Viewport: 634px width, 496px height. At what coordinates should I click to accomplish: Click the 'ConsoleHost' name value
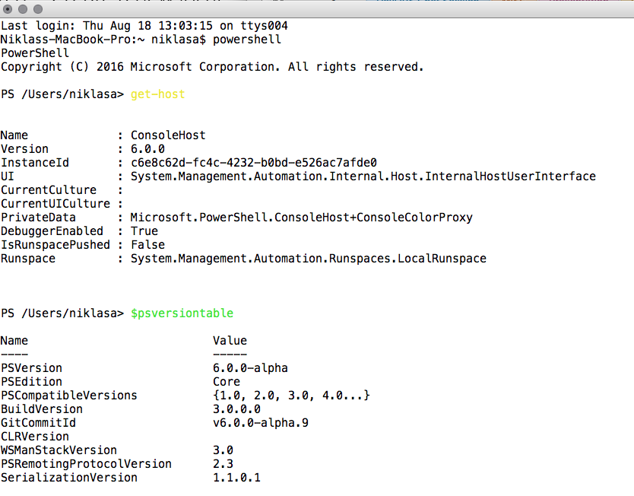point(168,135)
